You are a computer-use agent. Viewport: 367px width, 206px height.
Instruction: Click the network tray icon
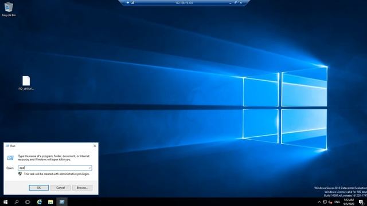pos(325,202)
